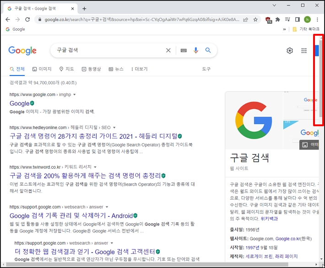Open the Google apps grid

(304, 50)
